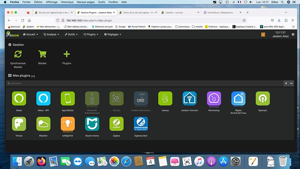Switch to Service de zigbee2mqtt tab
Screen dimensions: 300x169
point(54,13)
